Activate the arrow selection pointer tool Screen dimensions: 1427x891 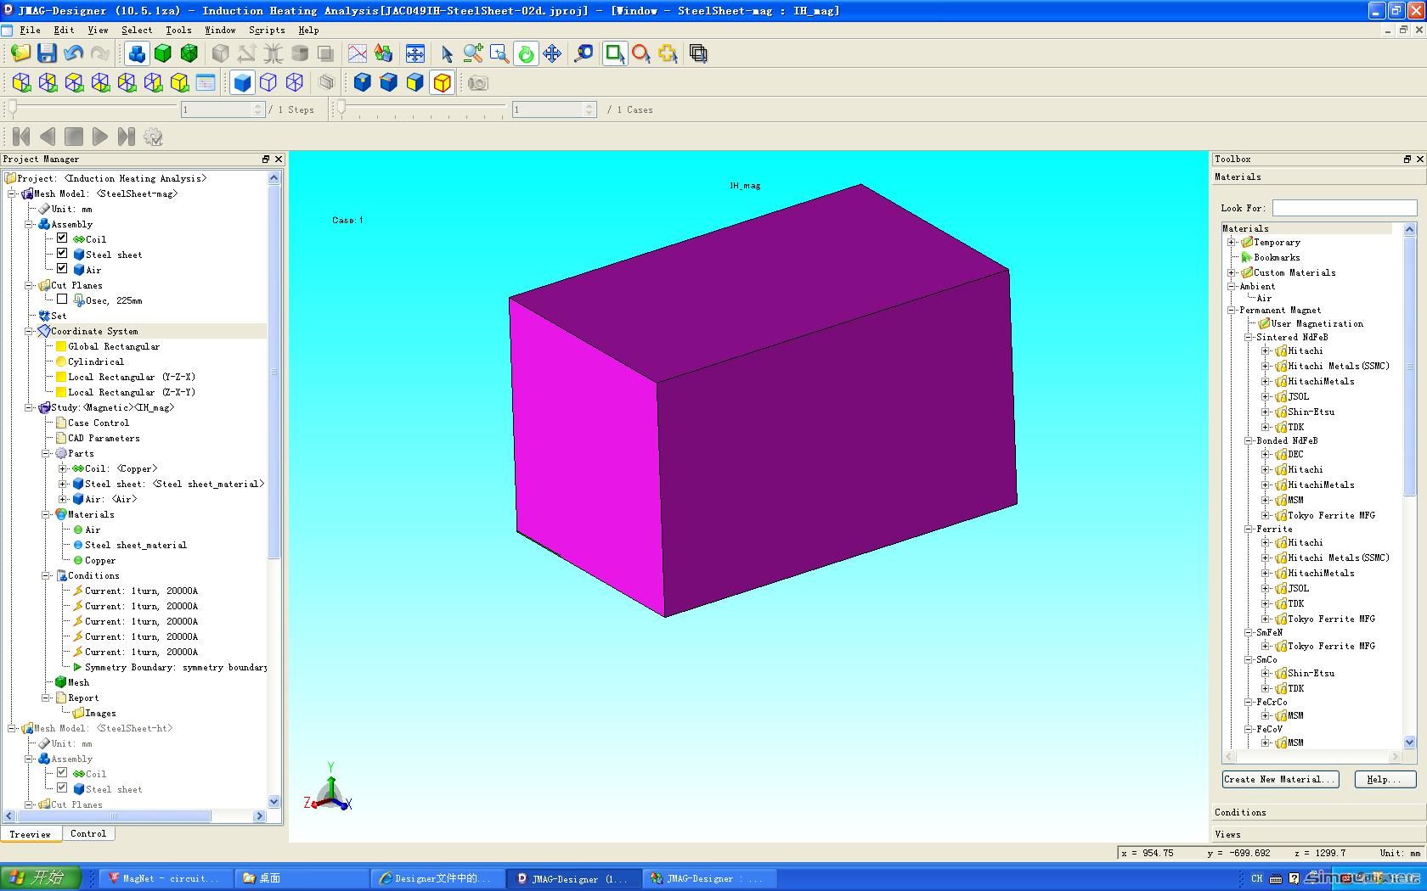tap(447, 53)
